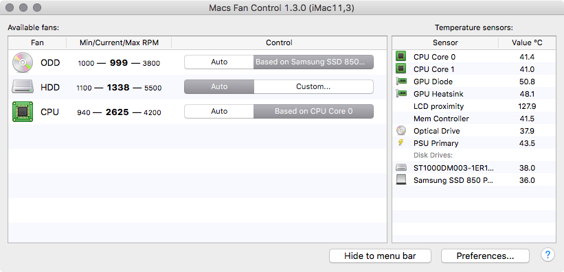Image resolution: width=564 pixels, height=272 pixels.
Task: Click the Samsung SSD 850 drive icon
Action: (x=401, y=180)
